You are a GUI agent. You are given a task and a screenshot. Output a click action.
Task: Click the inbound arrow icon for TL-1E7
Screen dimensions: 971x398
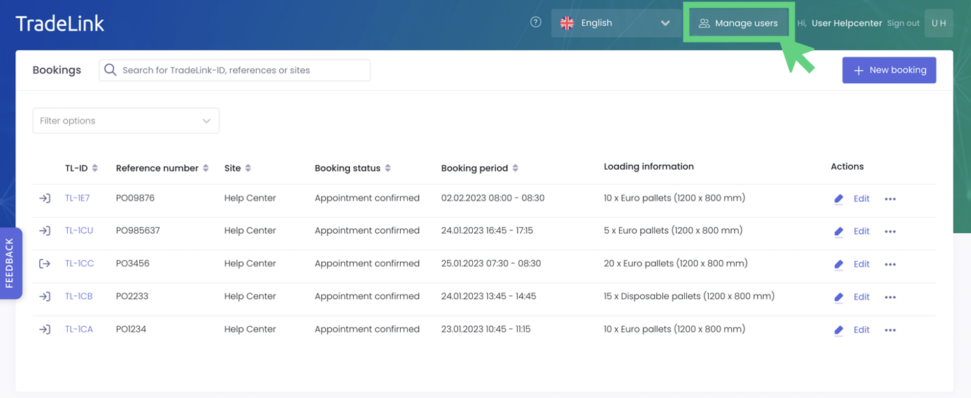point(44,199)
